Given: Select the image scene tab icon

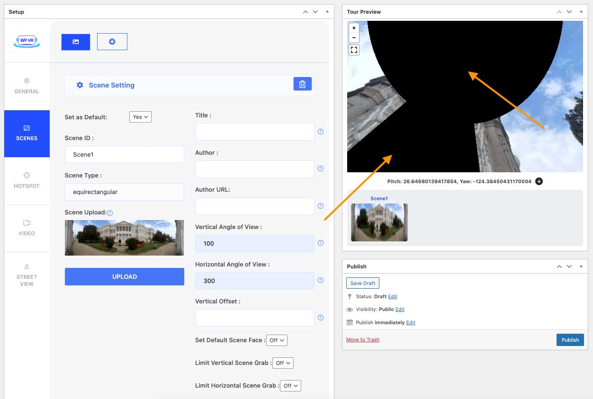Looking at the screenshot, I should coord(76,42).
